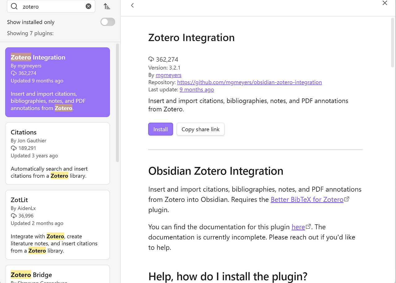Open the ZotLit plugin card
Image resolution: width=396 pixels, height=283 pixels.
(58, 225)
